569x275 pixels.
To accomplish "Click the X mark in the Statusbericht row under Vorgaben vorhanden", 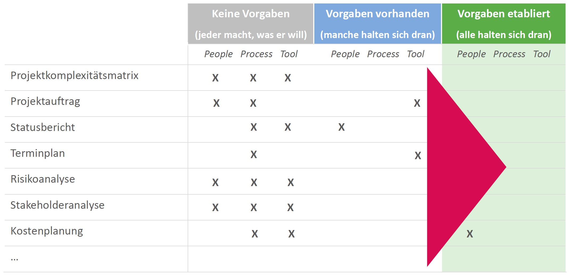I will pos(341,127).
